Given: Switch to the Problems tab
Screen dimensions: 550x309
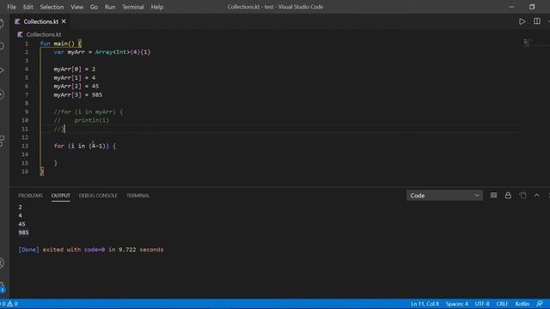Looking at the screenshot, I should point(31,196).
